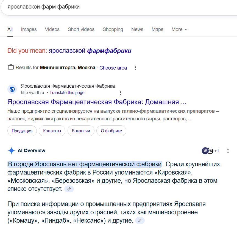
Task: Click the W source icon in AI Overview
Action: [205, 151]
